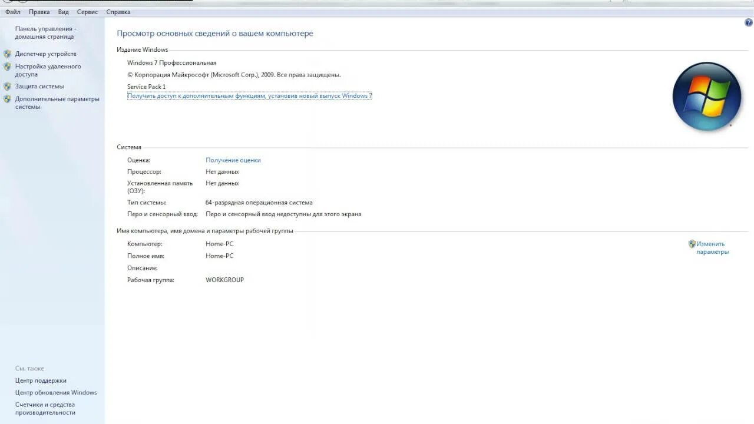Open Защита системы link
The image size is (754, 424).
[x=39, y=86]
